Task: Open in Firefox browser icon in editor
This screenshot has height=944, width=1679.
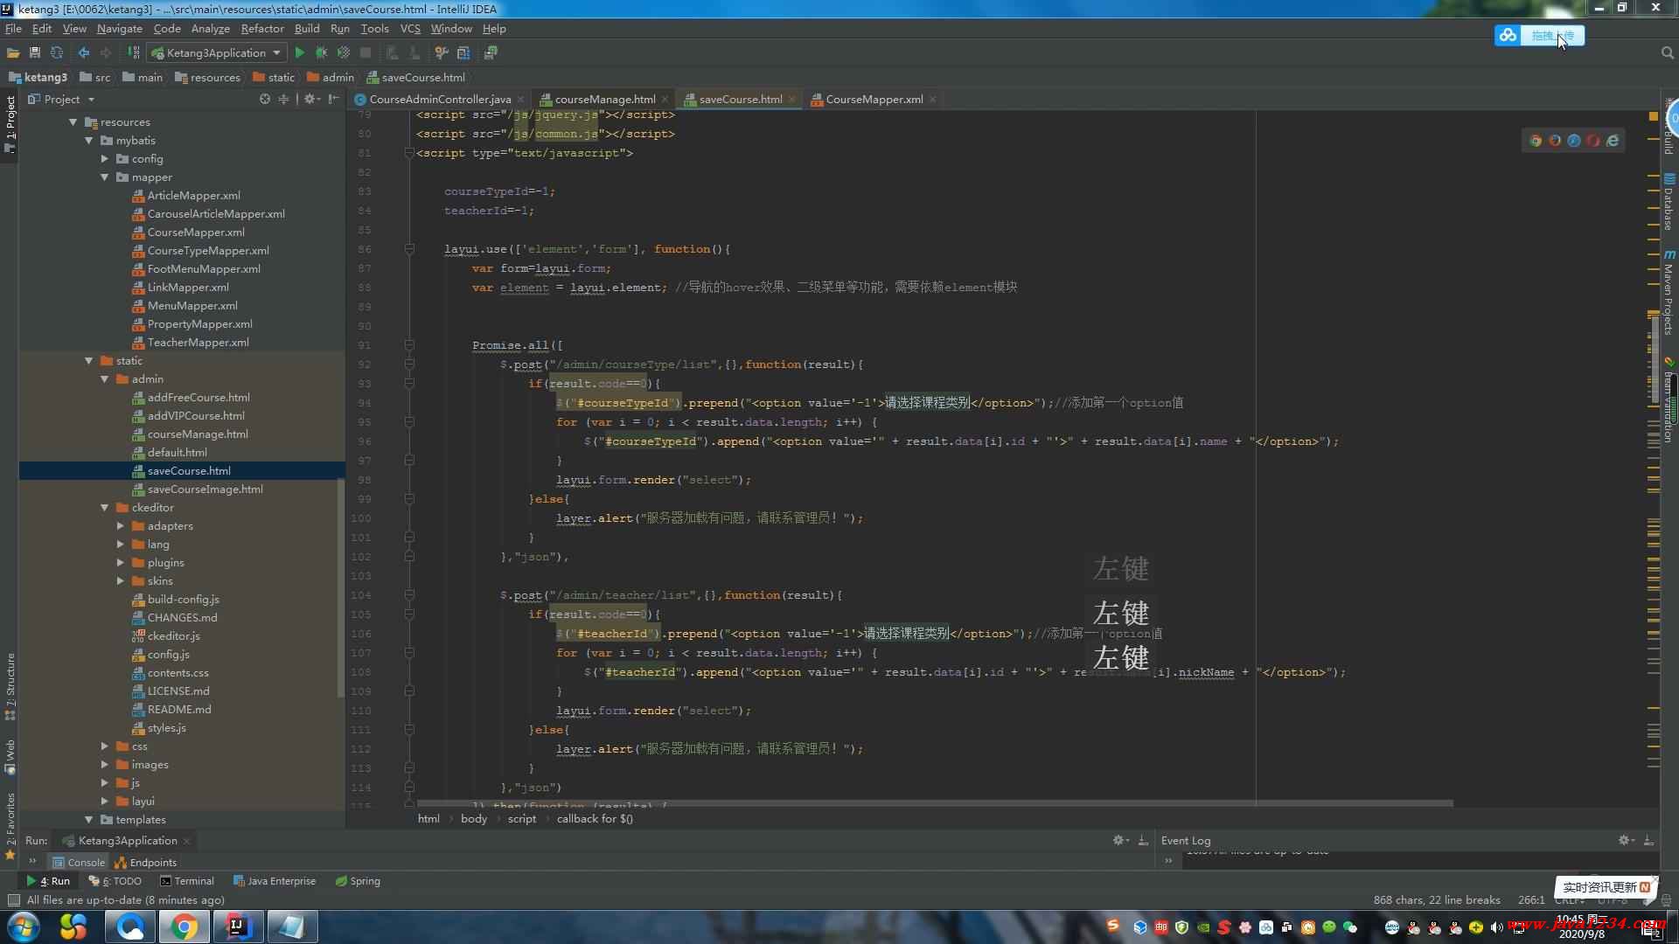Action: point(1555,140)
